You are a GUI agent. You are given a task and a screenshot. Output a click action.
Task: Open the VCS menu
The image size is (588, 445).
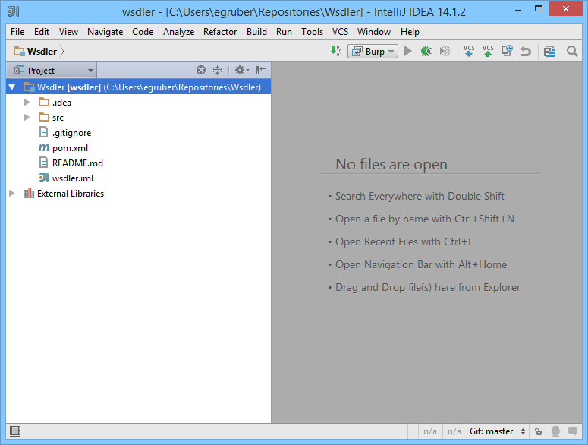[340, 32]
